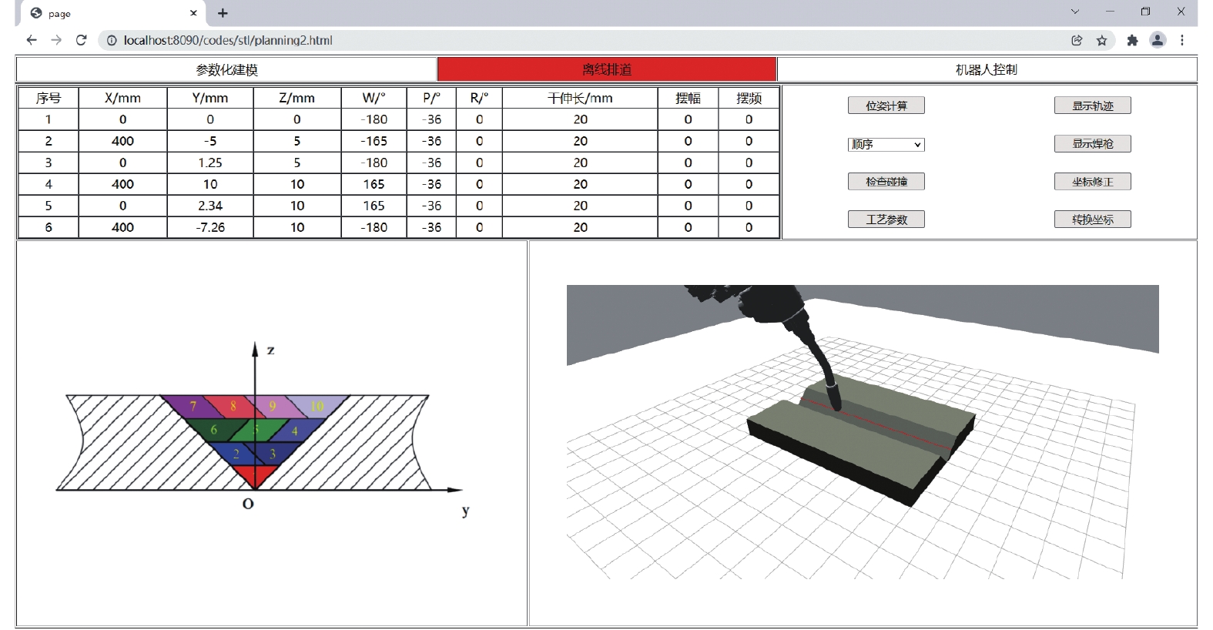Viewport: 1213px width, 630px height.
Task: Reload the page with refresh icon
Action: pos(81,40)
